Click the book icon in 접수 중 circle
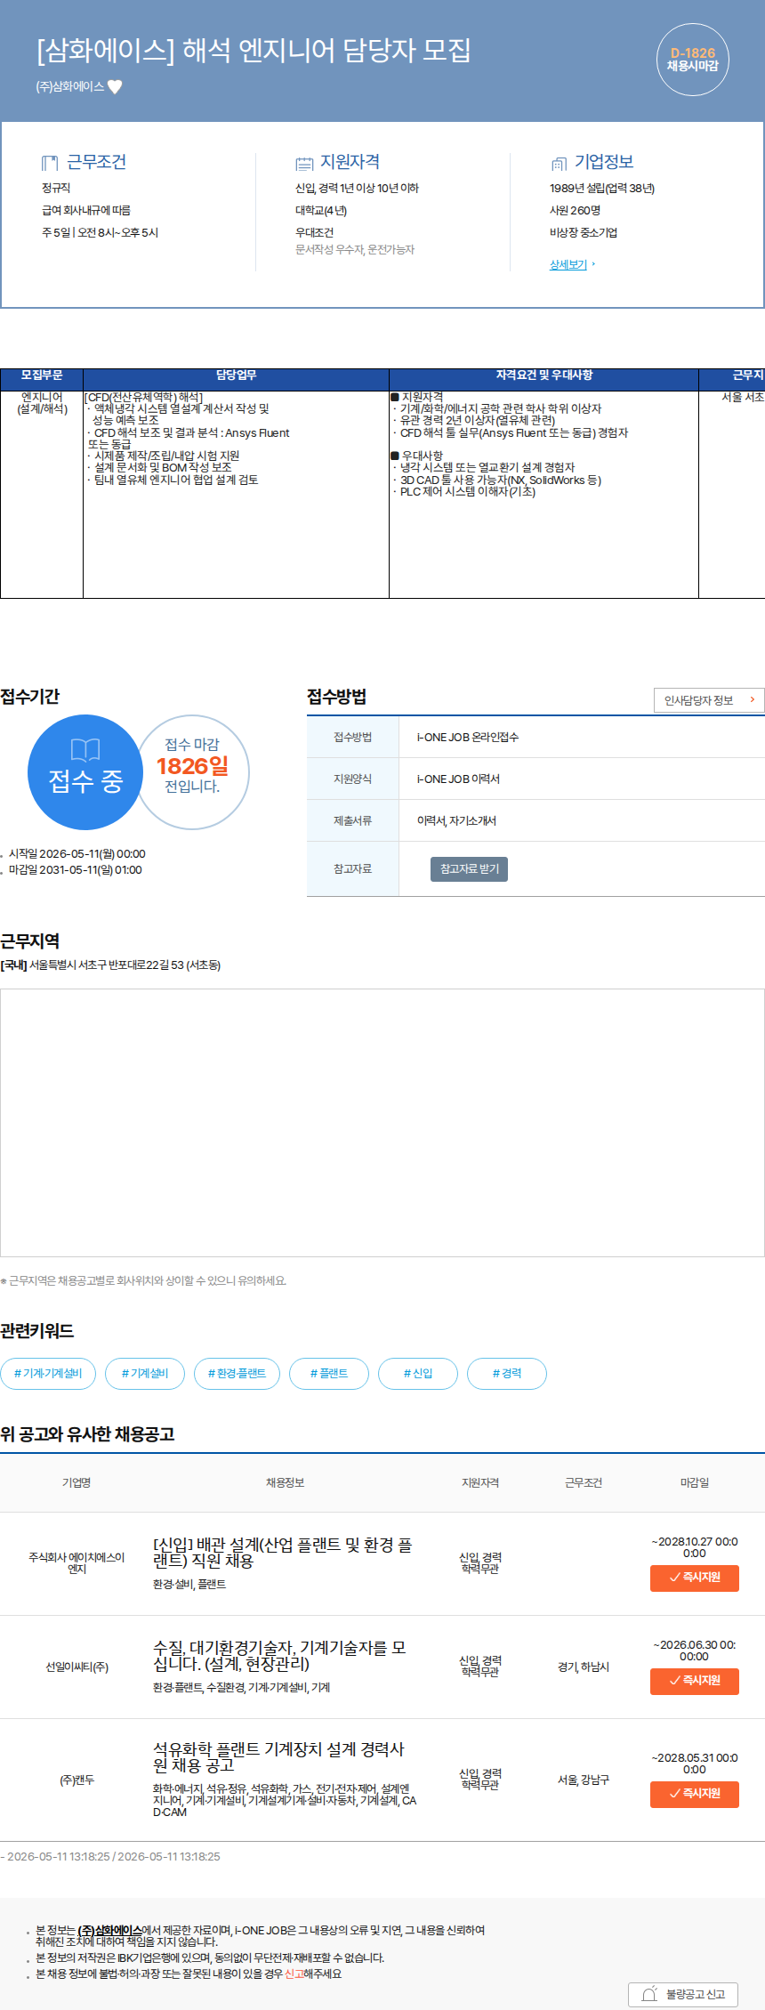 click(x=85, y=749)
